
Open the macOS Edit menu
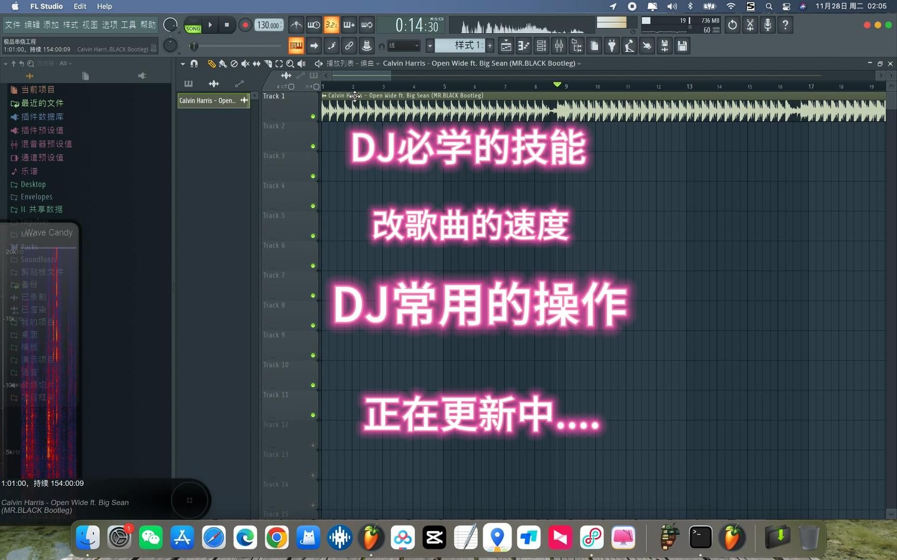click(80, 6)
